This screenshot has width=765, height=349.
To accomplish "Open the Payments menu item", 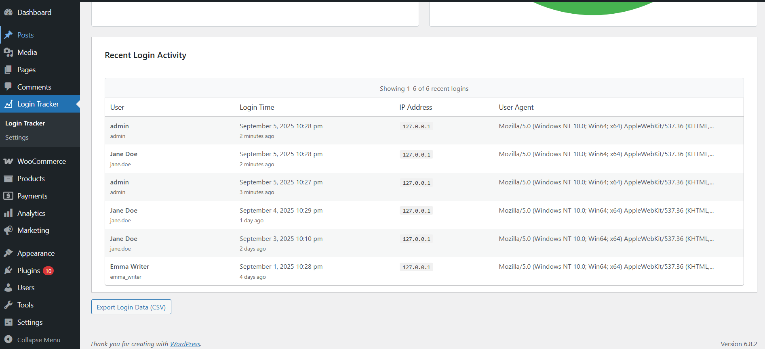I will [x=32, y=196].
